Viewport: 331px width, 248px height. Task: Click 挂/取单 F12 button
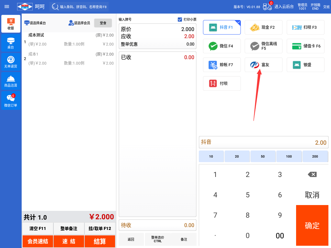click(100, 228)
